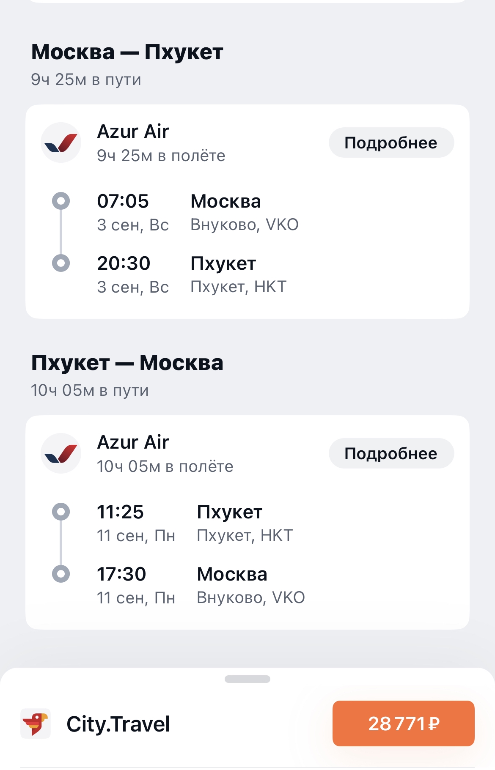Buy ticket for 28 771 ₽
Screen dimensions: 495x770
(x=404, y=723)
